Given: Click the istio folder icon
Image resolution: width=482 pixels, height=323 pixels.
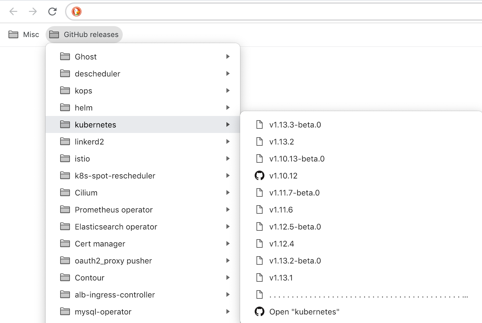Looking at the screenshot, I should coord(65,158).
